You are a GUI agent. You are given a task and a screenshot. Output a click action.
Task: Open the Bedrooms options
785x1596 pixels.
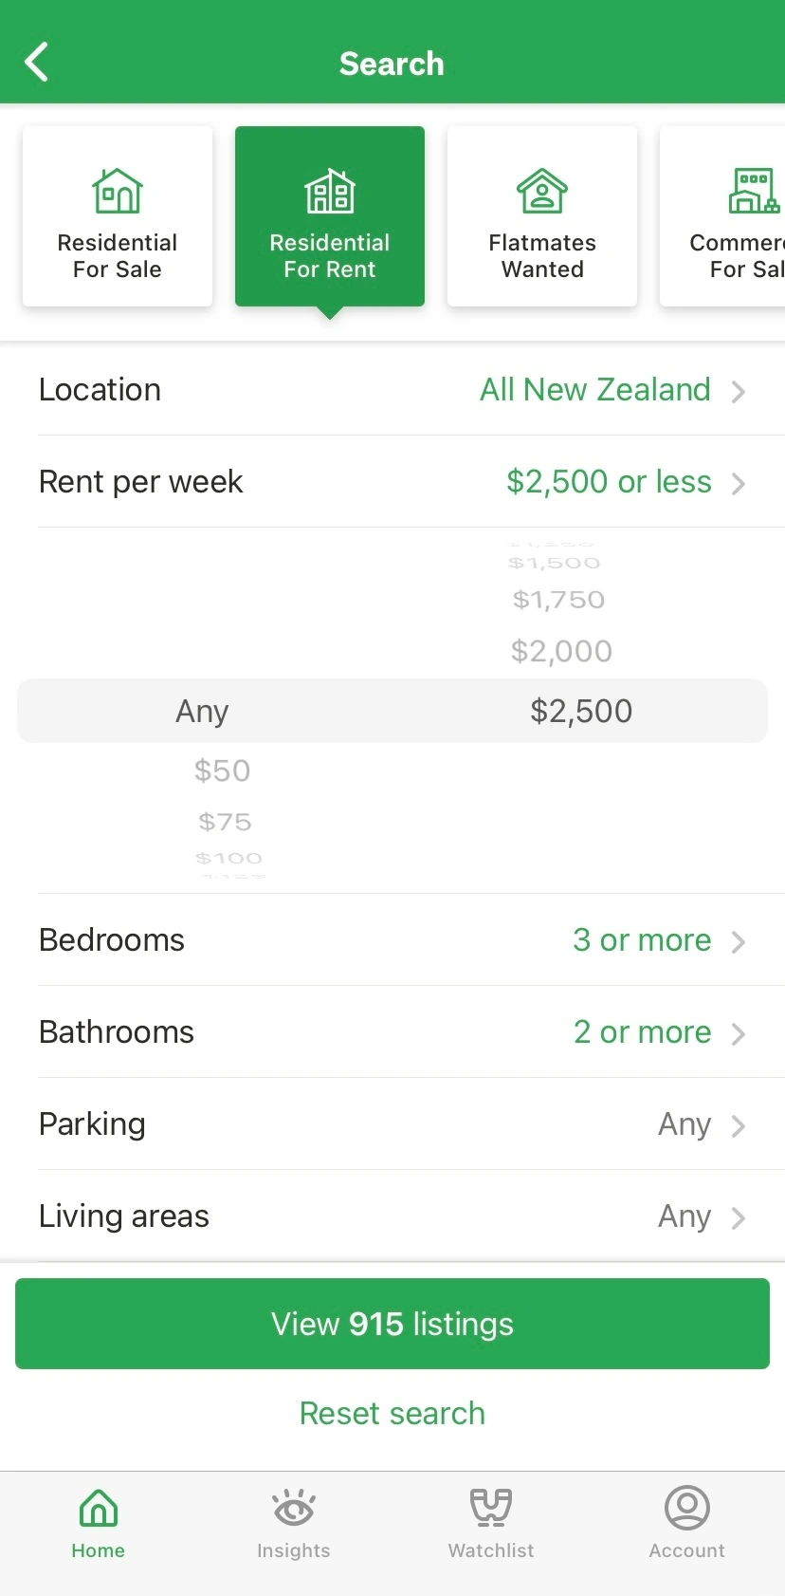click(x=738, y=941)
